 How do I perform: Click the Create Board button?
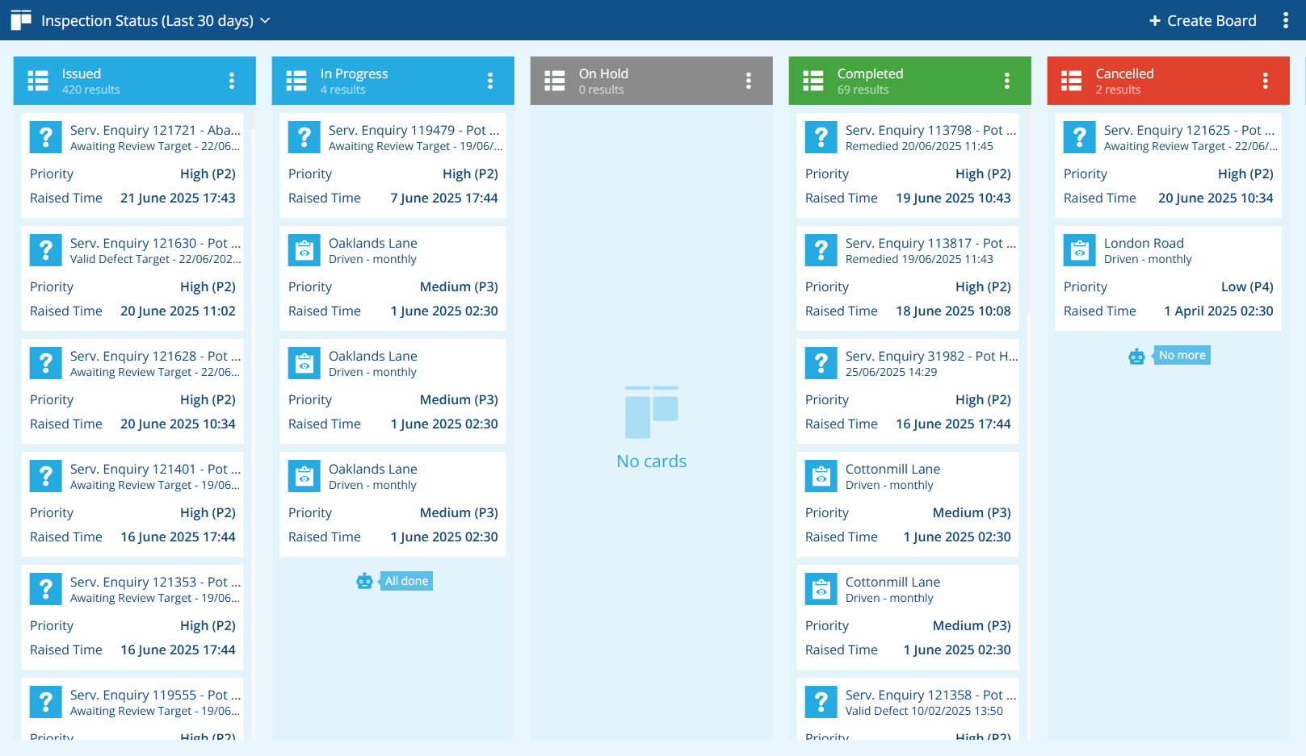point(1203,21)
